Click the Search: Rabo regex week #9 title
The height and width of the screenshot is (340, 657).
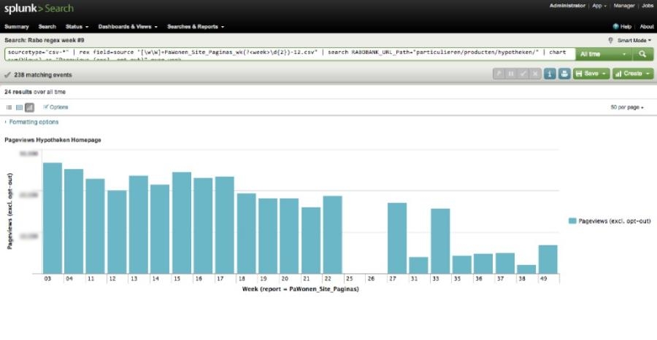(44, 40)
